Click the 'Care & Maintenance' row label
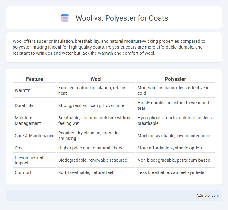The image size is (228, 210). 35,136
